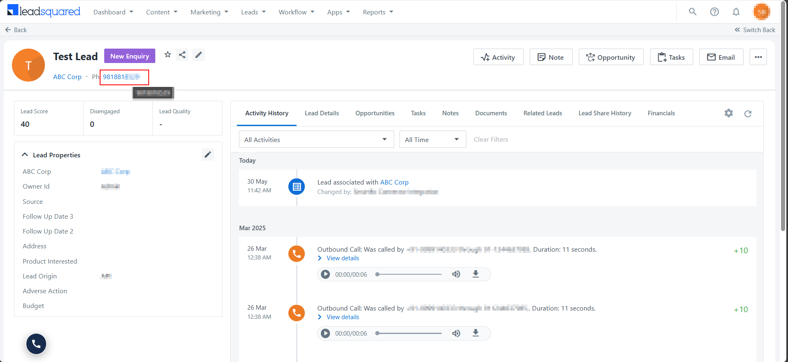Open the Reports menu
The width and height of the screenshot is (788, 362).
click(378, 12)
